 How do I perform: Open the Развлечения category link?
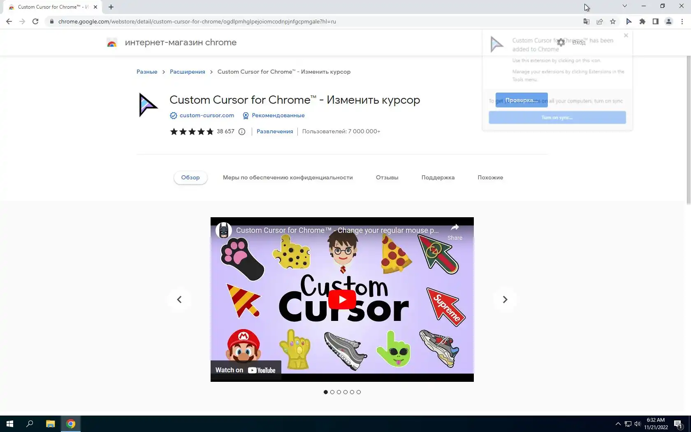point(275,132)
